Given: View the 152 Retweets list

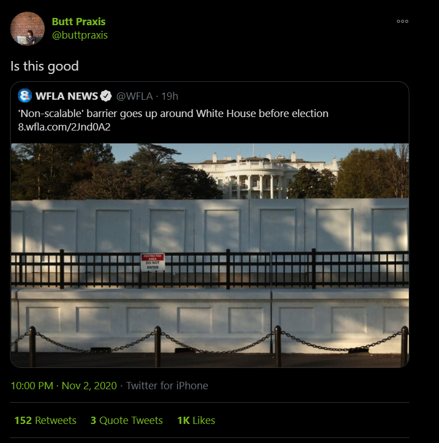Looking at the screenshot, I should point(45,421).
